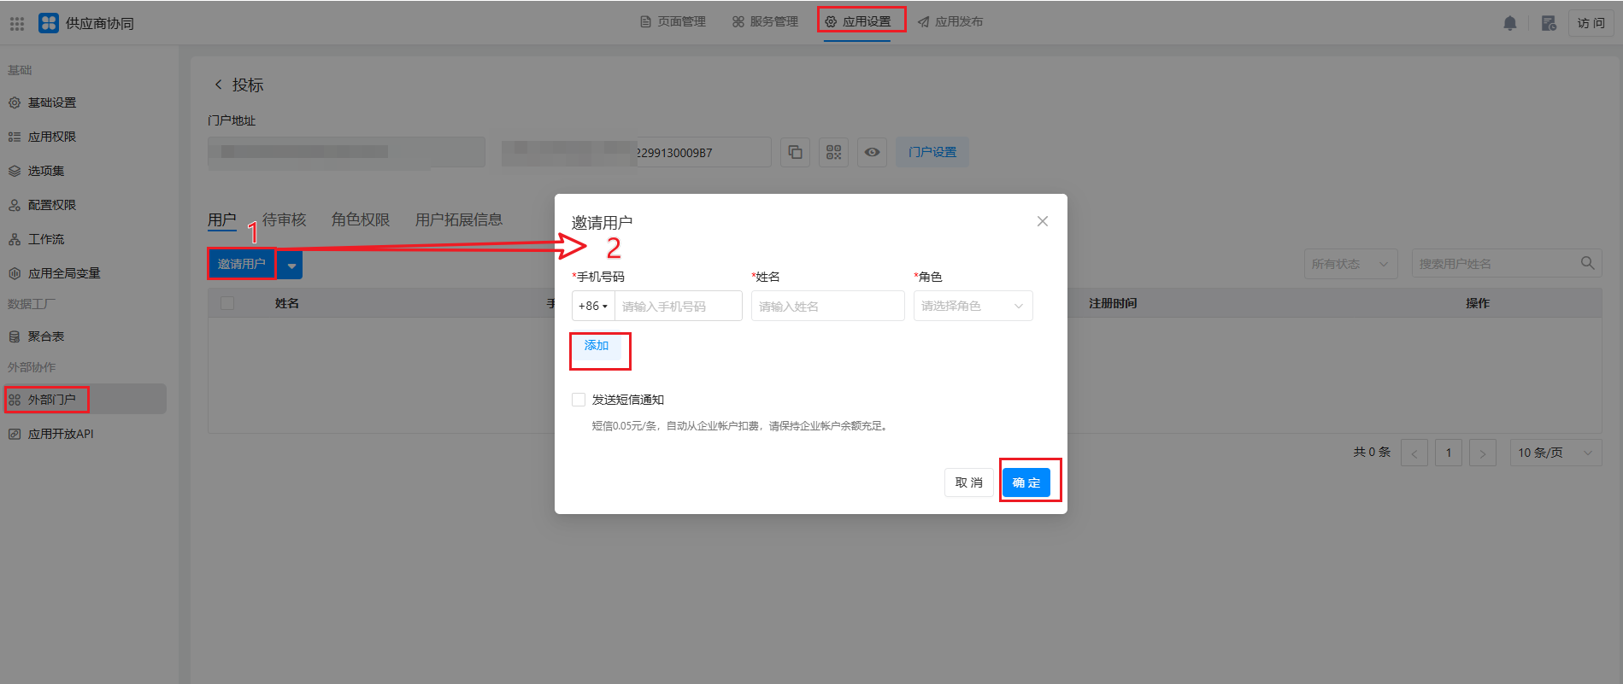
Task: Expand the 所有状态 status filter
Action: (1350, 264)
